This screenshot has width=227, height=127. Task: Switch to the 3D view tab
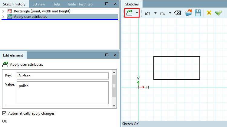pos(39,4)
